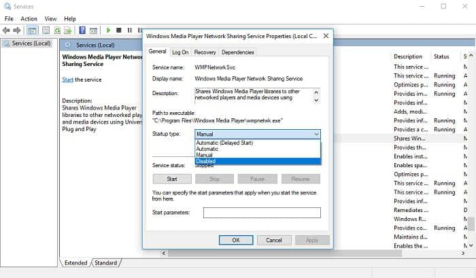Screen dimensions: 476x278
Task: Click the Start parameters input field
Action: 262,213
